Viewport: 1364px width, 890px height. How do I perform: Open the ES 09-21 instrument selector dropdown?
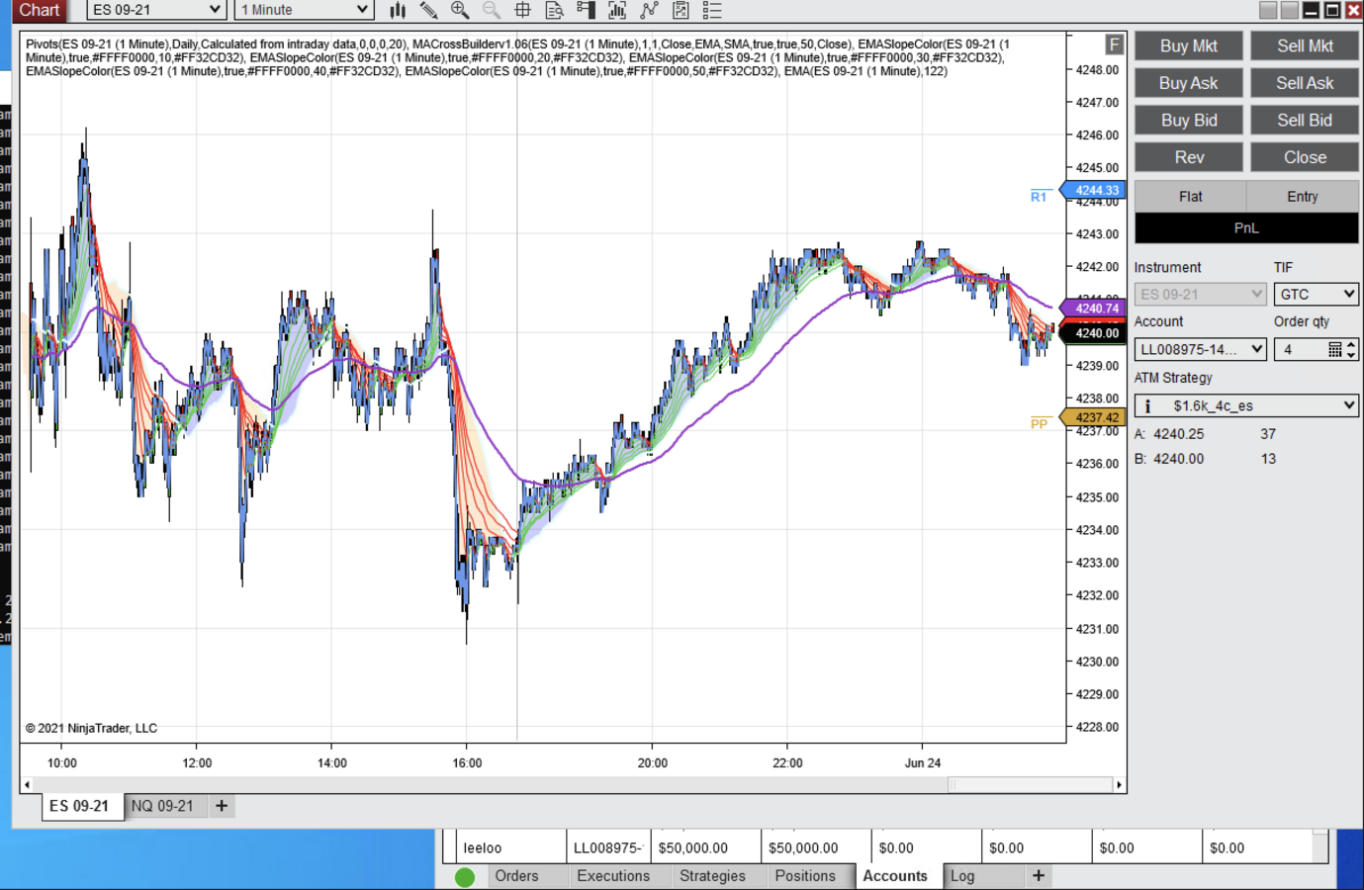pos(155,10)
